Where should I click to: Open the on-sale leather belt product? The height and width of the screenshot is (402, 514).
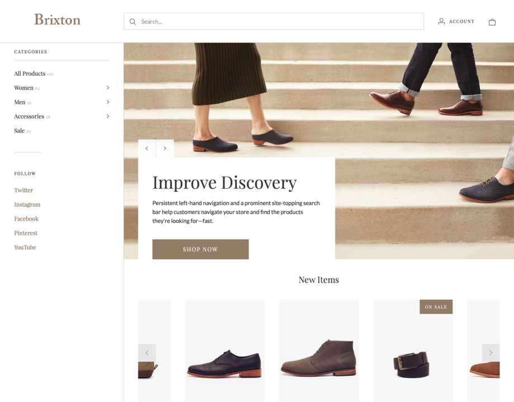[x=412, y=363]
